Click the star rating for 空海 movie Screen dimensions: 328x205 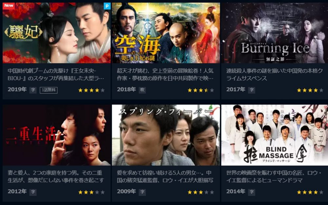[x=201, y=90]
